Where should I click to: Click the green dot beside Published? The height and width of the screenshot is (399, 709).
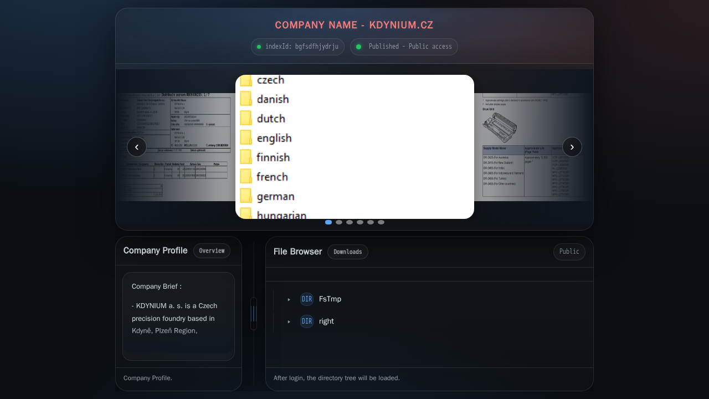click(x=358, y=47)
